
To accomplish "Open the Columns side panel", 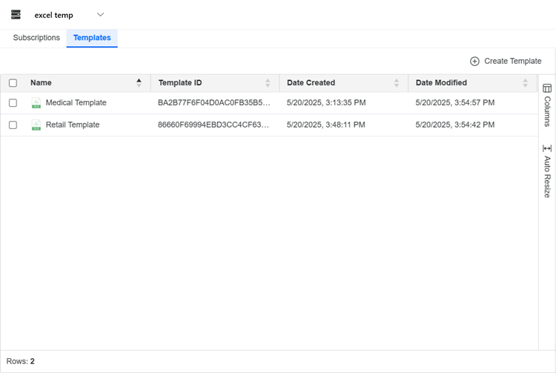I will [x=547, y=105].
